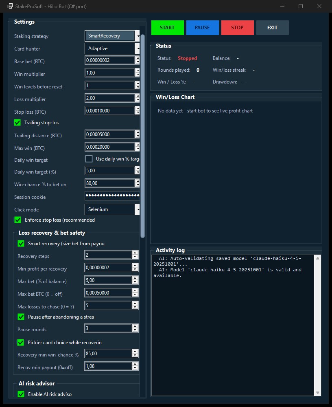This screenshot has height=407, width=332.
Task: Click the 'is valid and available' log line
Action: (x=227, y=273)
